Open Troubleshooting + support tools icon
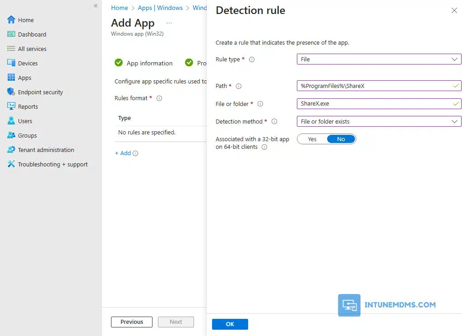 coord(11,164)
